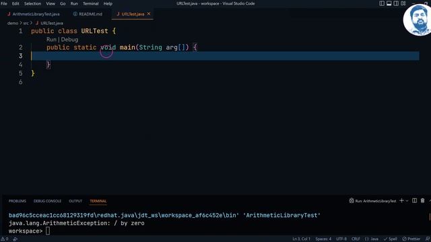This screenshot has width=431, height=242.
Task: Click closing brace on line 4
Action: [x=48, y=65]
